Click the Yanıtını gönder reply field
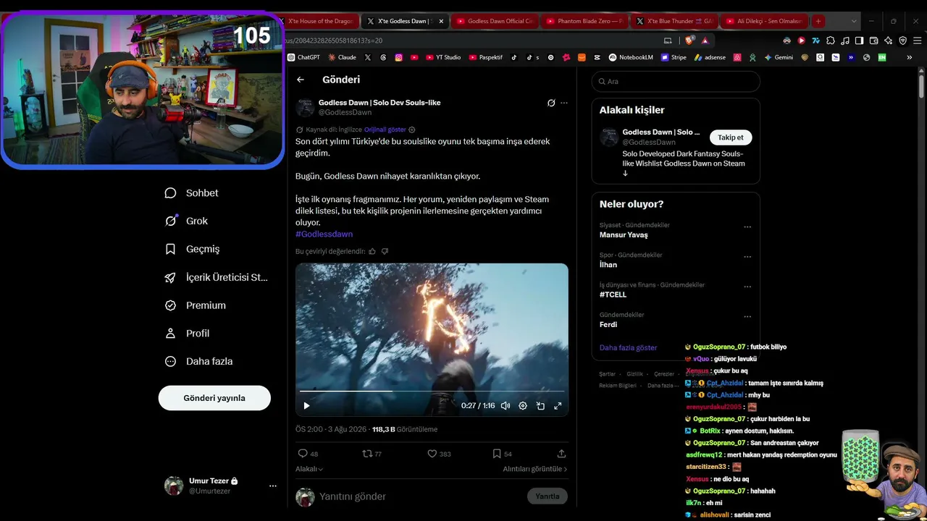Screen dimensions: 927x521 point(420,496)
